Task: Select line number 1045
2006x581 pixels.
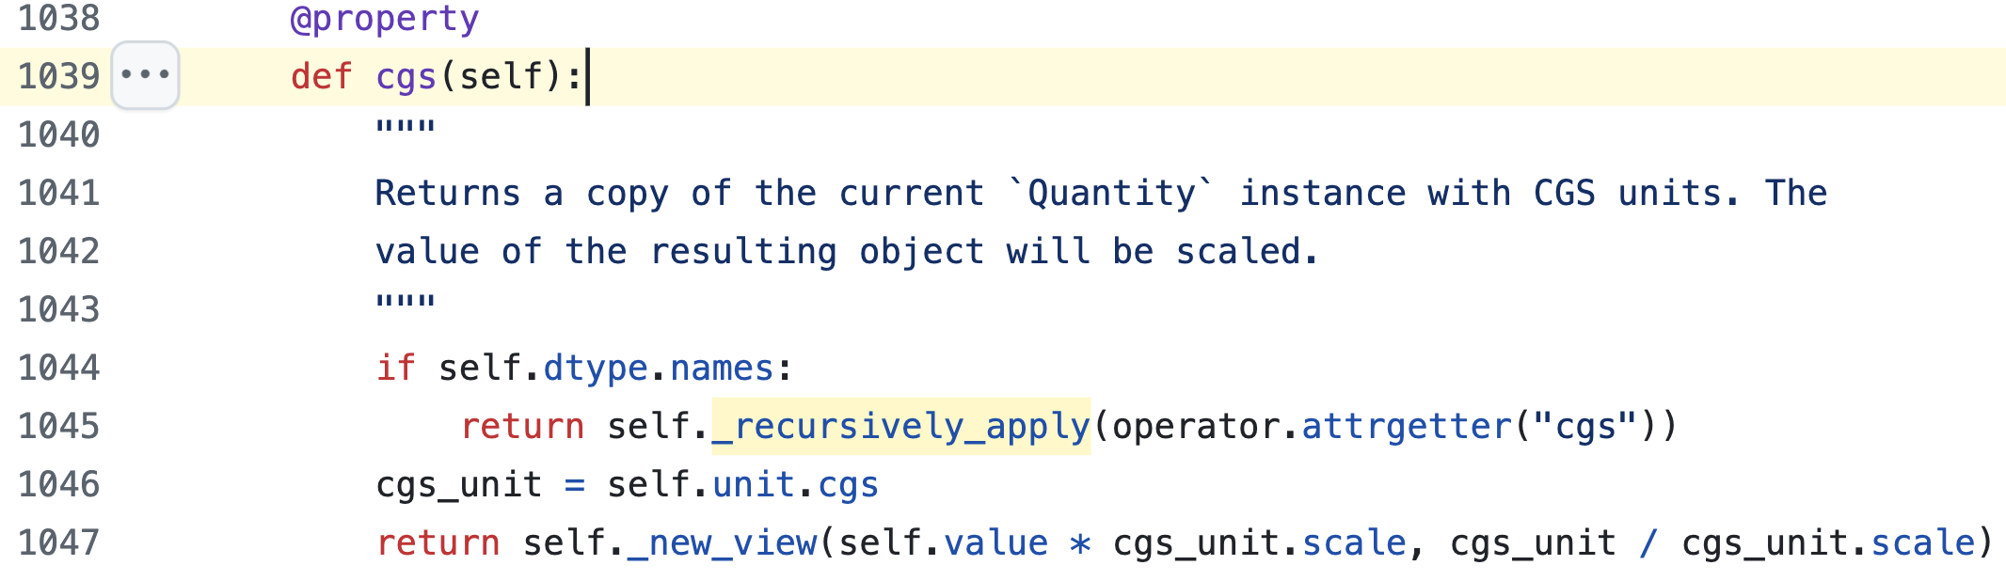Action: pyautogui.click(x=58, y=426)
